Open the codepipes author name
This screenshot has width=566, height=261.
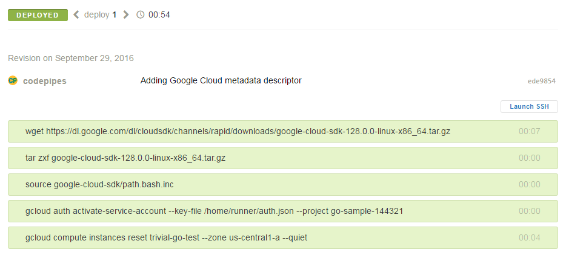point(45,82)
